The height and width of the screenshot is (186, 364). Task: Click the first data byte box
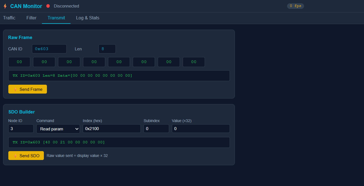coord(19,62)
